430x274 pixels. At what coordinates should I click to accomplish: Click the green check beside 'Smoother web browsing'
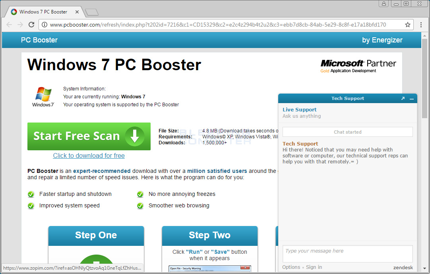pyautogui.click(x=140, y=206)
